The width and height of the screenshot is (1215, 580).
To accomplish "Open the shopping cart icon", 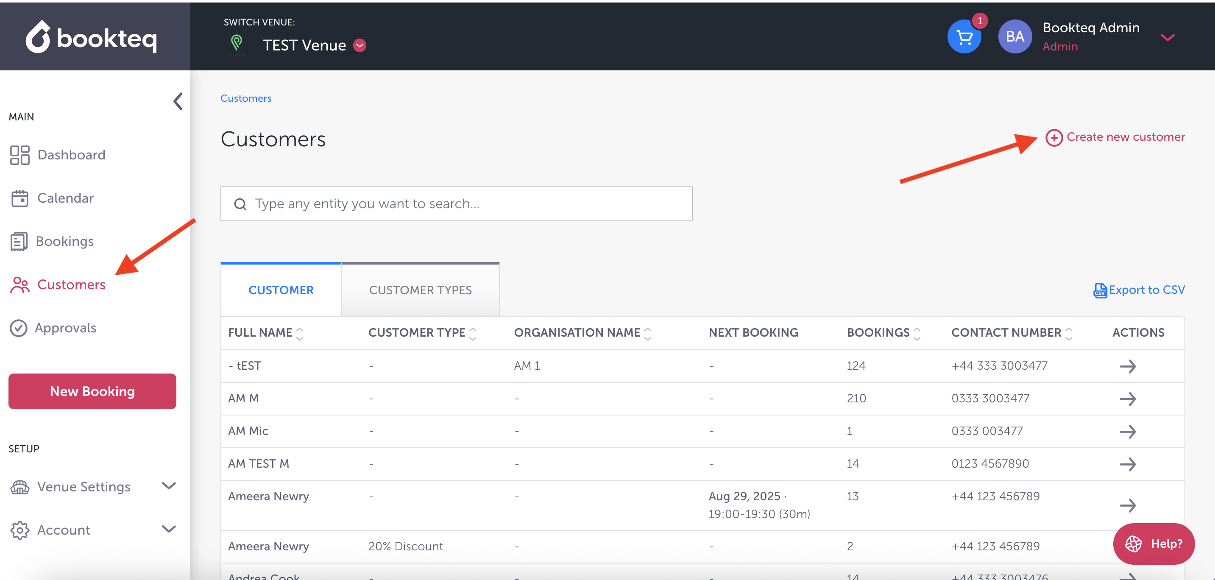I will [964, 37].
